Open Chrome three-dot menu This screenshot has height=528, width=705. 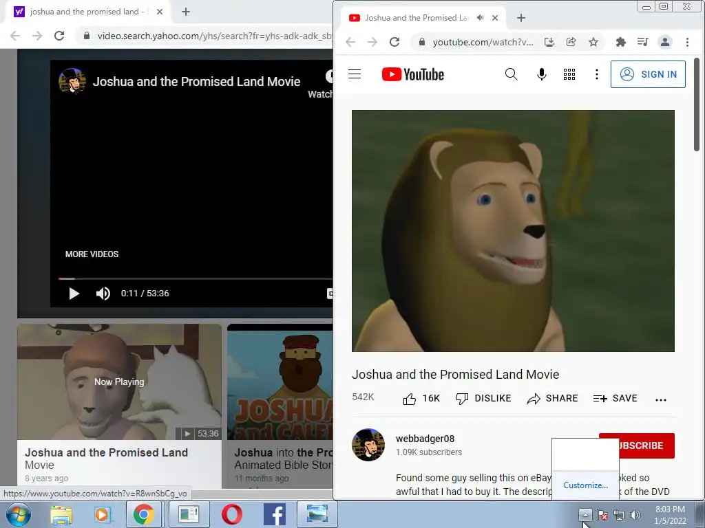pyautogui.click(x=687, y=42)
